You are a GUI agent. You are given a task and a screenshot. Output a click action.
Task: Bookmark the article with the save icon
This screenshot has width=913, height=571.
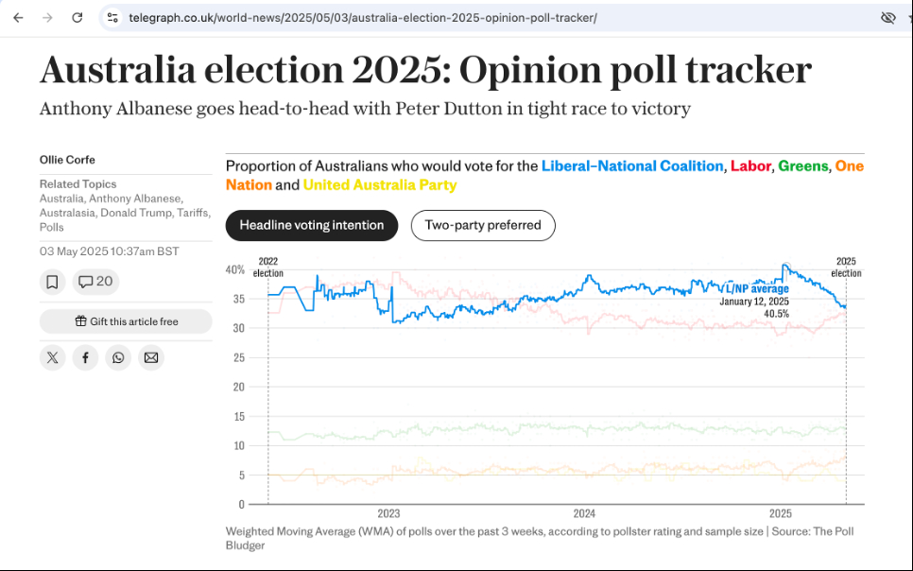click(52, 282)
